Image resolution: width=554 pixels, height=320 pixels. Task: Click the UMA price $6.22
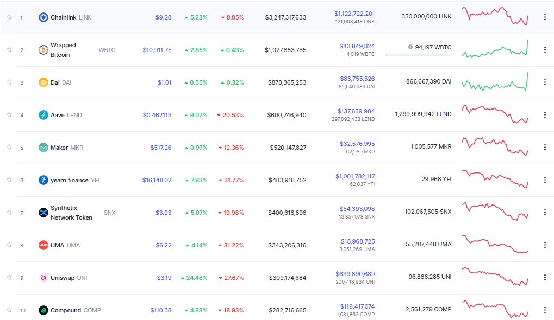click(x=164, y=245)
